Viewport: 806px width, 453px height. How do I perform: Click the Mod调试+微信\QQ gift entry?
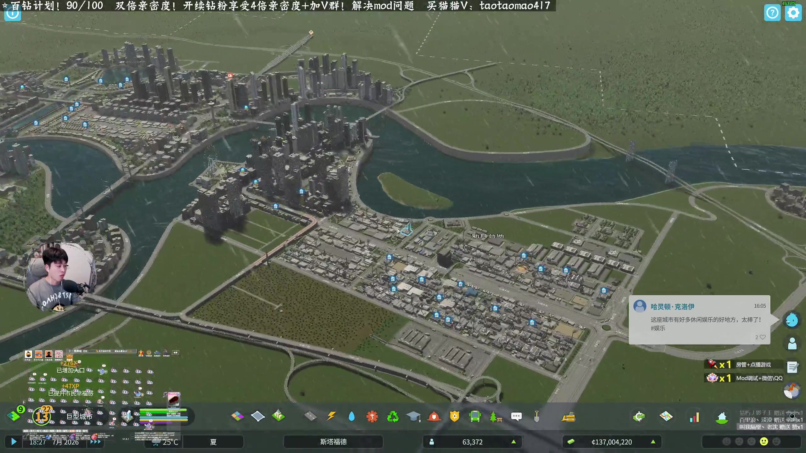744,378
